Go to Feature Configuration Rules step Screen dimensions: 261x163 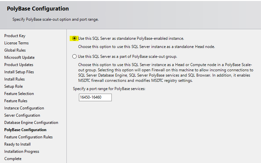point(28,137)
